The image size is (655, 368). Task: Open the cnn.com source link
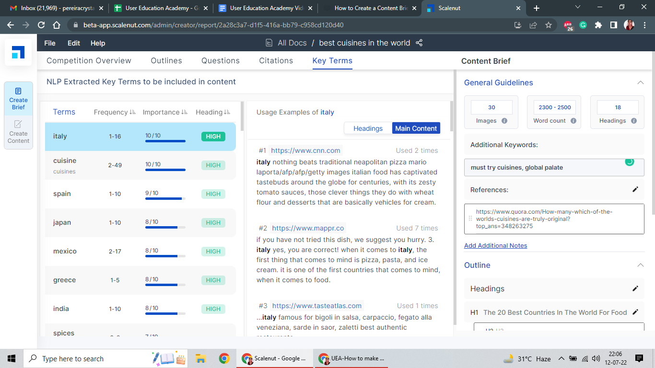click(306, 150)
